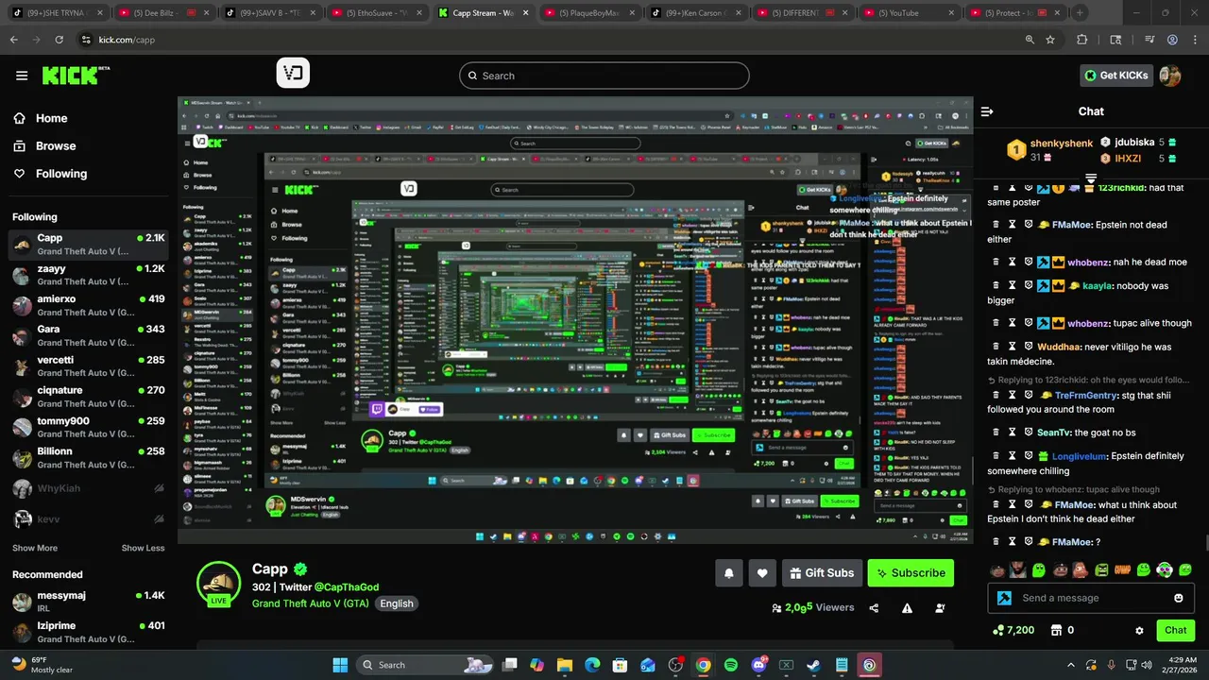Open chat settings gear
Screen dimensions: 1209x680
(x=1139, y=630)
